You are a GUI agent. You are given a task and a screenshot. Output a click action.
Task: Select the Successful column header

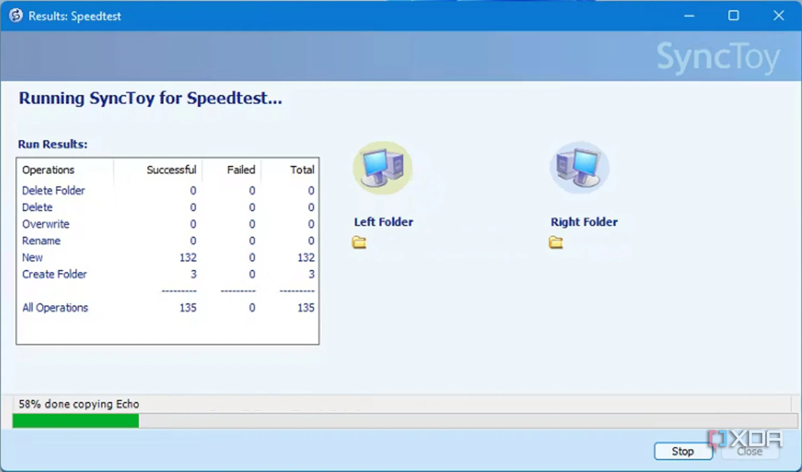171,170
